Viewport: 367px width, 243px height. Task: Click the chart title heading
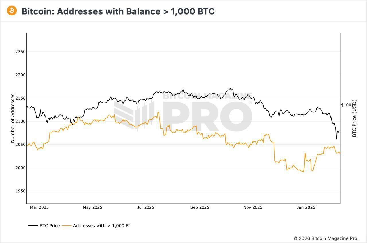click(x=118, y=11)
